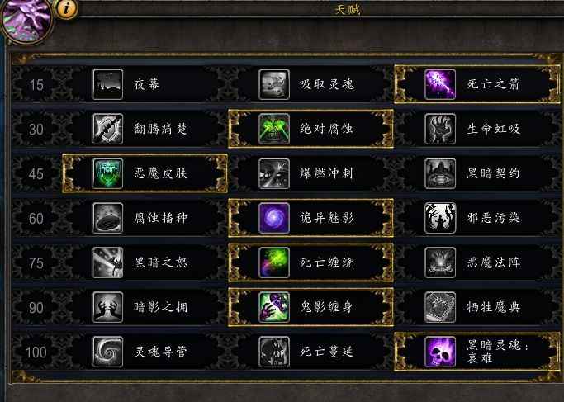This screenshot has width=564, height=402.
Task: Click the 夜幕 talent icon
Action: point(107,84)
